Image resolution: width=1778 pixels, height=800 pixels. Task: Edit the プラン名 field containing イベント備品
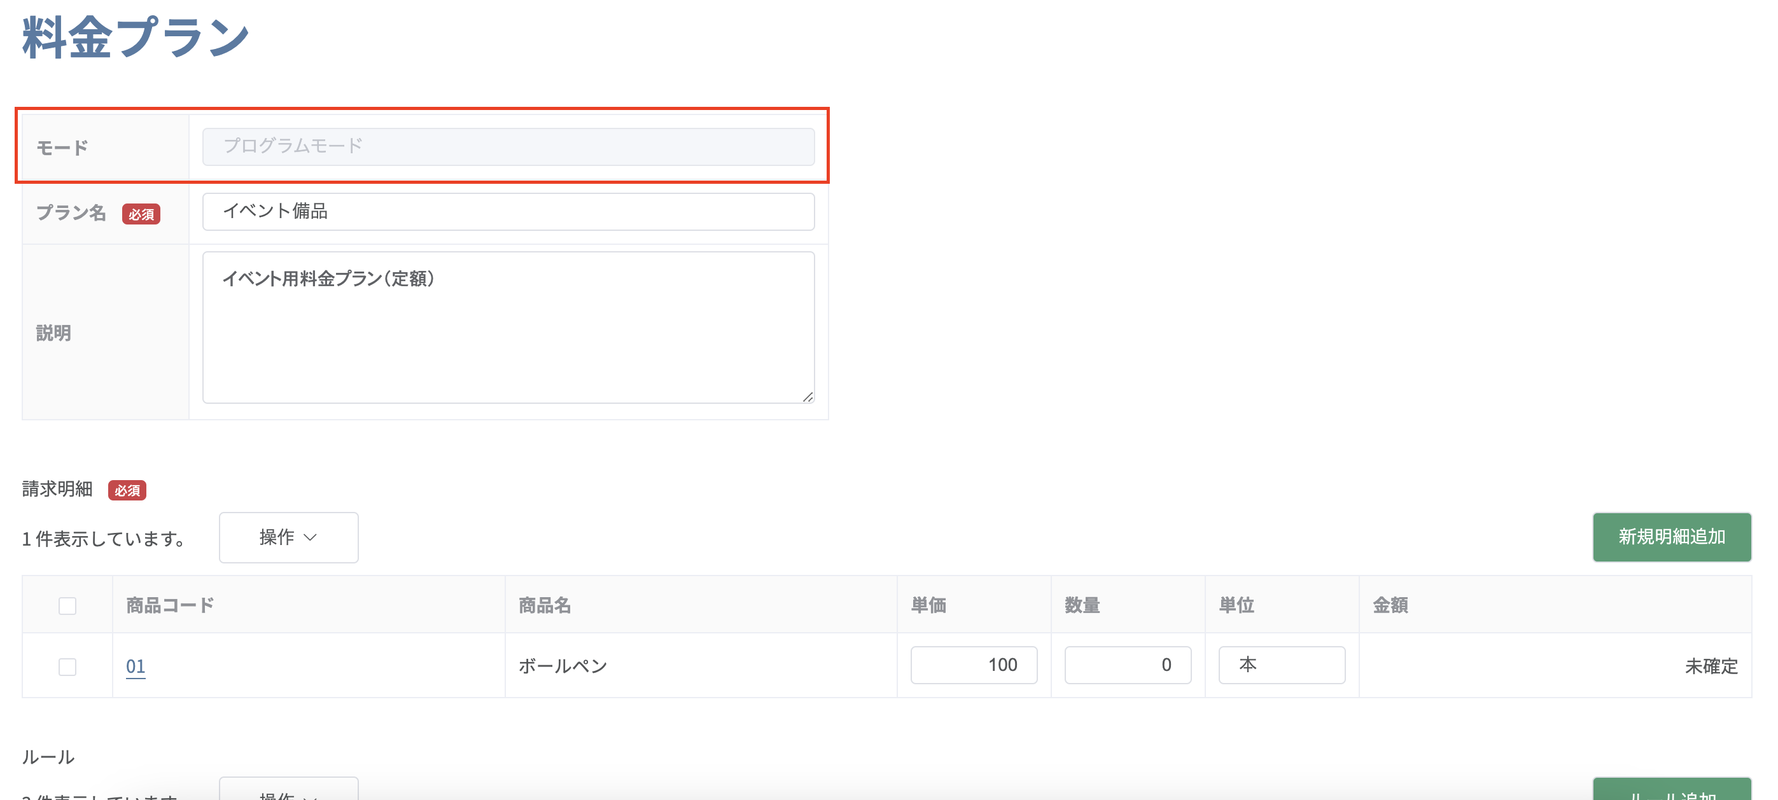click(x=508, y=211)
